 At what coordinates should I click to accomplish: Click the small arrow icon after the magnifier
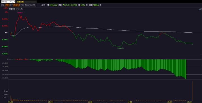tap(14, 2)
